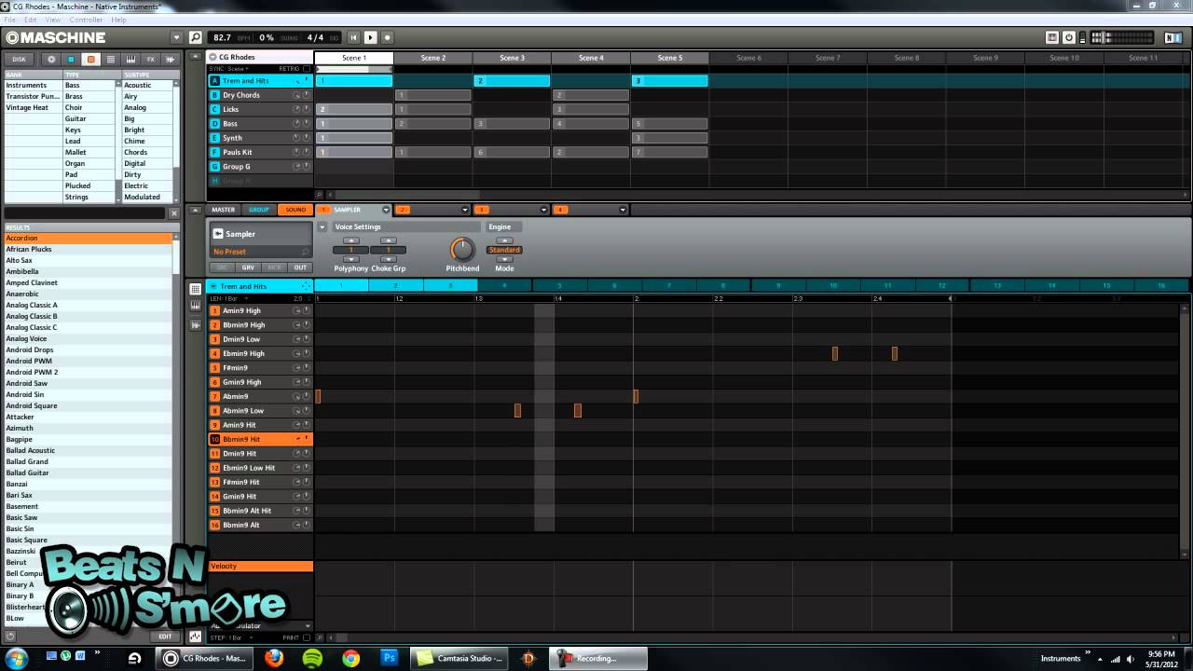Image resolution: width=1193 pixels, height=671 pixels.
Task: Open Spotify from the taskbar
Action: click(312, 658)
